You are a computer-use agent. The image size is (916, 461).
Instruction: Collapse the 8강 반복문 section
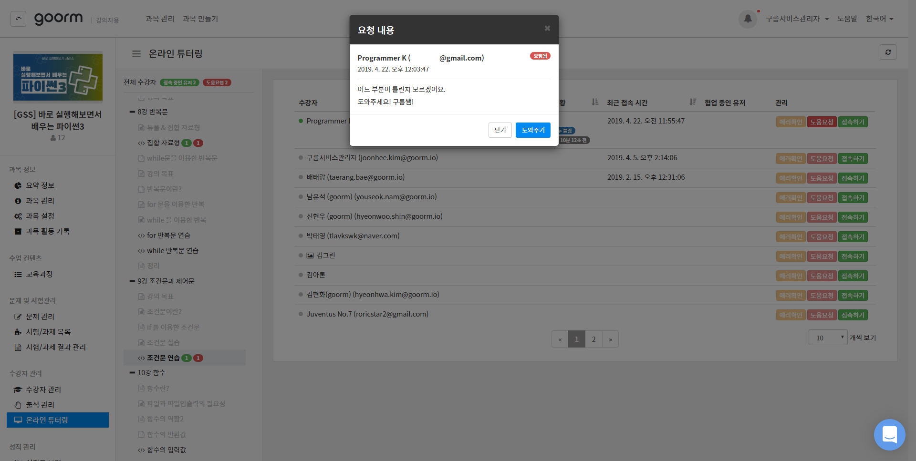pos(132,112)
